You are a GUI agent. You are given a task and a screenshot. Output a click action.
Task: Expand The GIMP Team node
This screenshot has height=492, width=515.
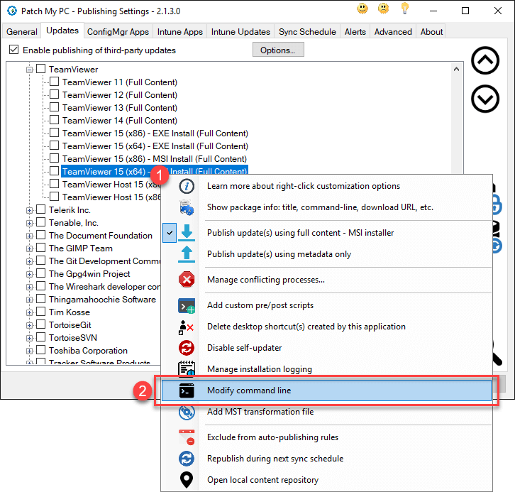click(x=30, y=248)
